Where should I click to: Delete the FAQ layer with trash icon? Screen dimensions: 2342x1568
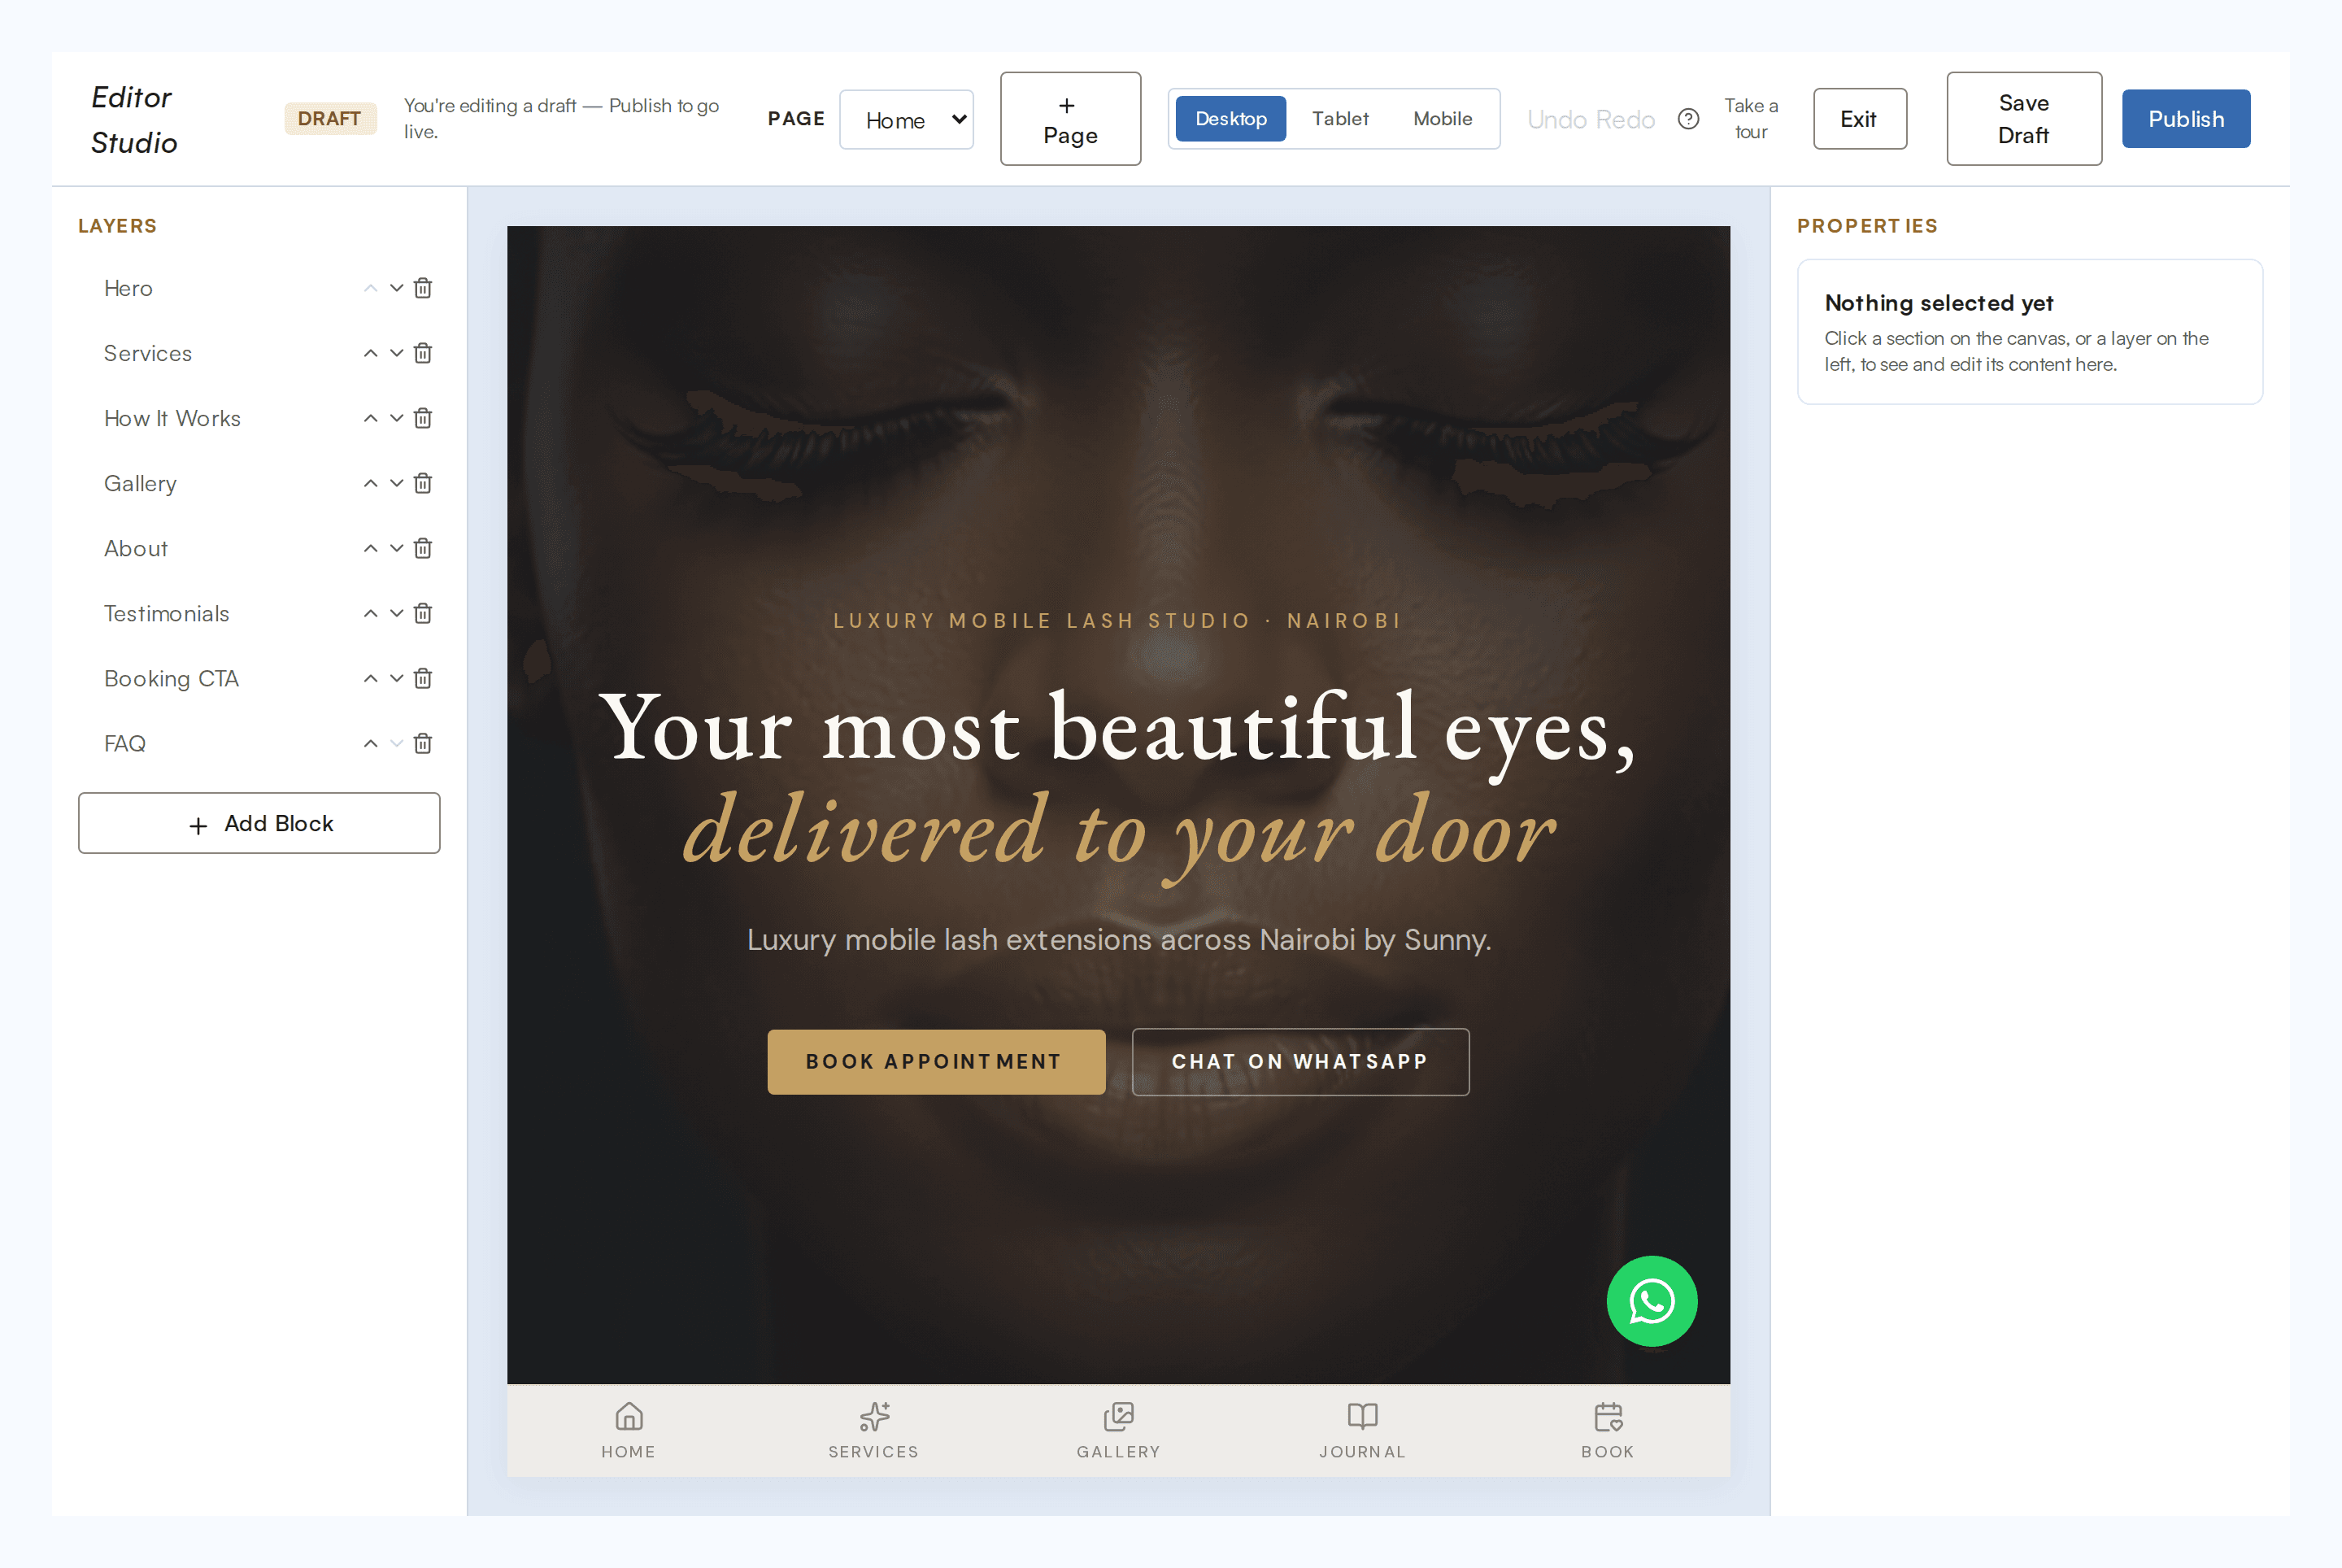[423, 743]
